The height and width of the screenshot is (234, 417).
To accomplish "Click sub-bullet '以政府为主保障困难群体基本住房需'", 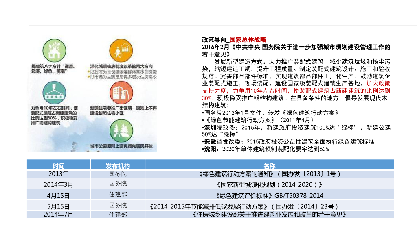I will click(x=122, y=72).
